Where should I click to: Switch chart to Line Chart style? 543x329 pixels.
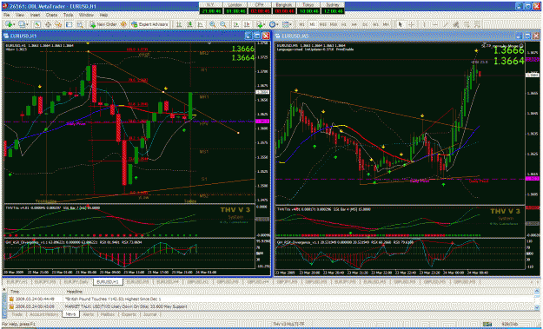(x=200, y=24)
